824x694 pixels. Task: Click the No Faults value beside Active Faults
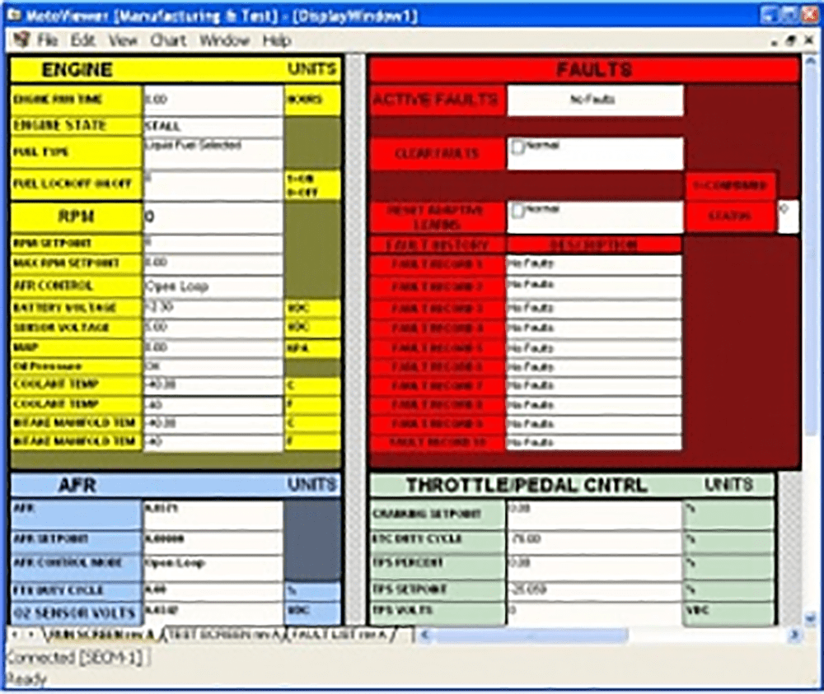pyautogui.click(x=595, y=100)
